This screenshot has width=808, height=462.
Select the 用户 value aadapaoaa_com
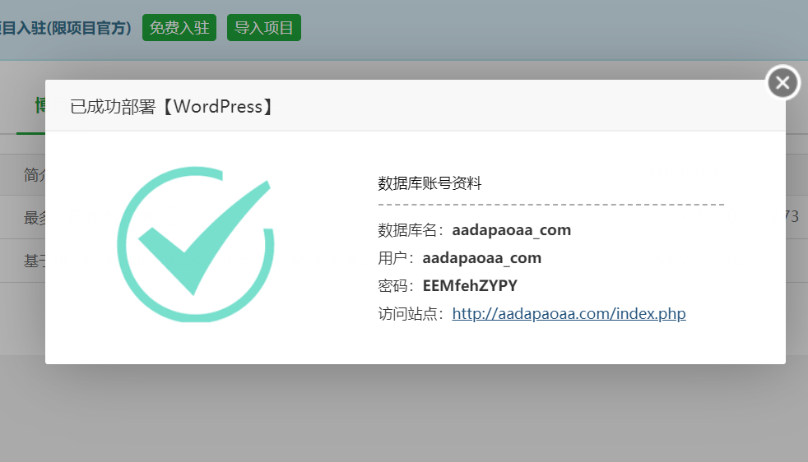(482, 257)
